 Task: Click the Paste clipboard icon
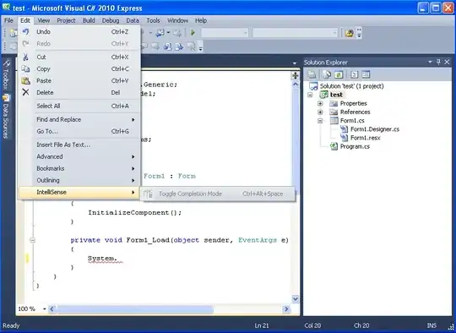coord(25,80)
